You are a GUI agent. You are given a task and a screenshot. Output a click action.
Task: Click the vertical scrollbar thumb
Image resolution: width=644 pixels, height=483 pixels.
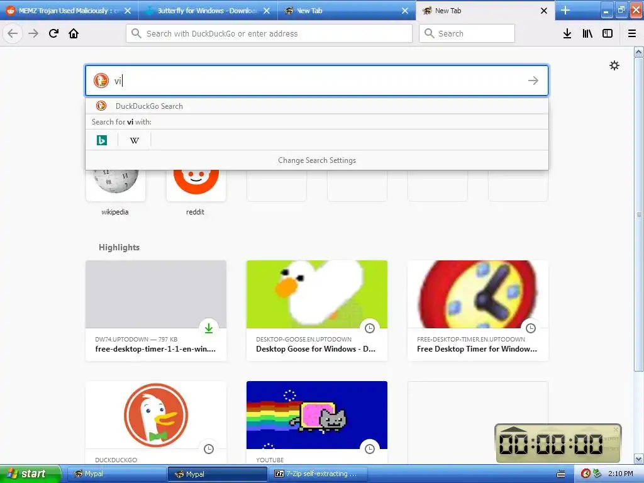[x=639, y=214]
